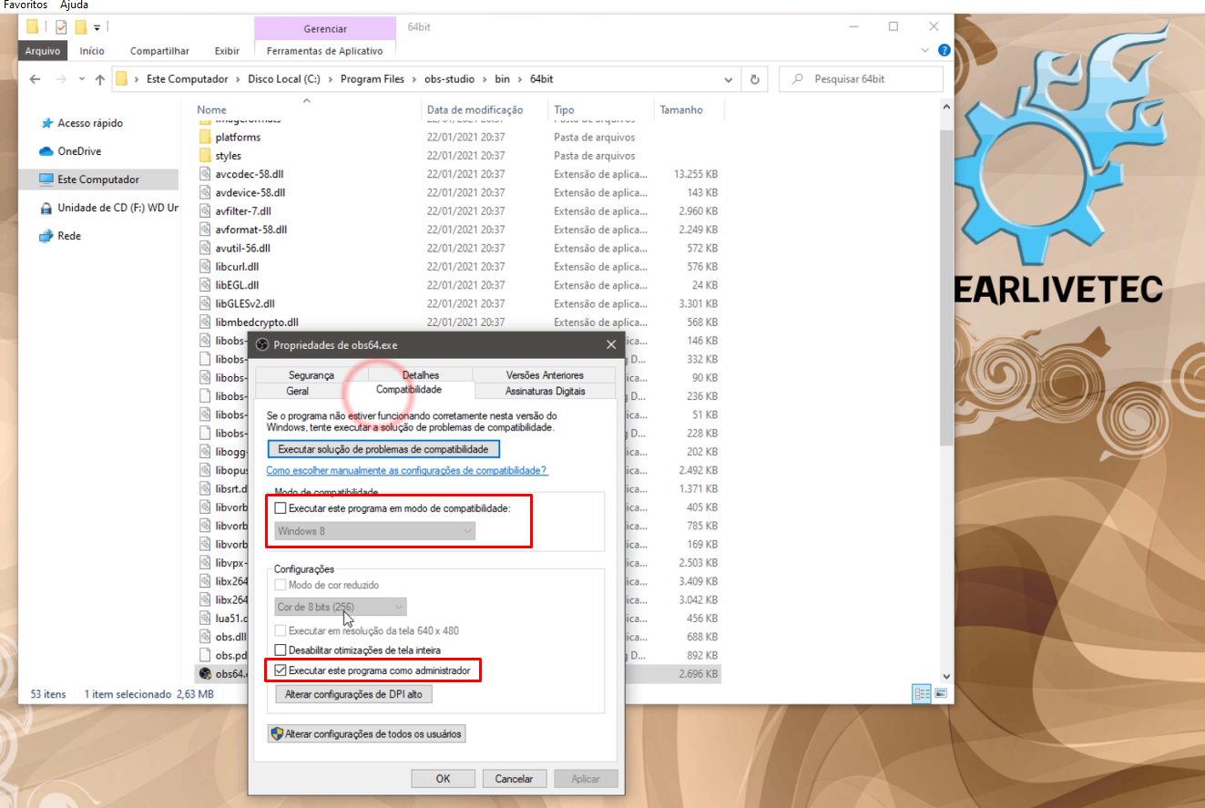Open the Arquivo menu
The width and height of the screenshot is (1205, 808).
point(43,51)
